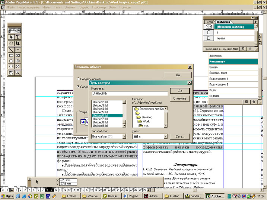Select the Создать из файла radio button
The height and width of the screenshot is (200, 267).
(78, 87)
